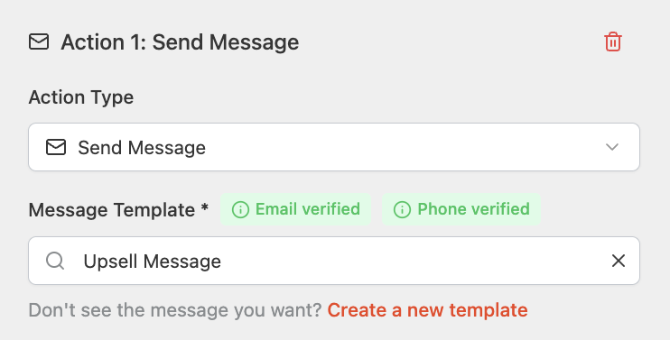Select the Action 1: Send Message heading
Screen dimensions: 670x340
180,42
